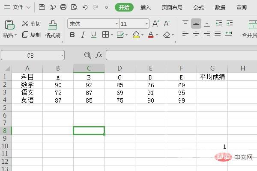Click the insert function fx icon
Image resolution: width=257 pixels, height=171 pixels.
coord(99,55)
